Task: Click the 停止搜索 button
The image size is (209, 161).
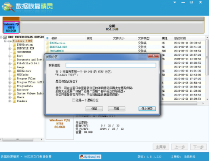Action: coord(147,109)
